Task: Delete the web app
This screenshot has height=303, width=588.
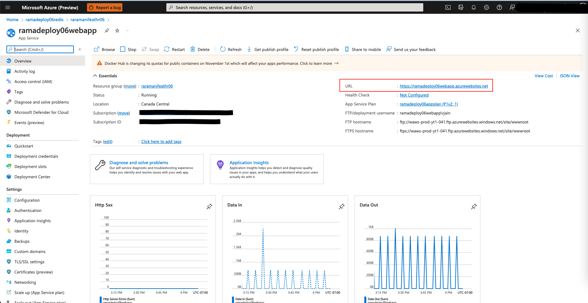Action: (x=200, y=49)
